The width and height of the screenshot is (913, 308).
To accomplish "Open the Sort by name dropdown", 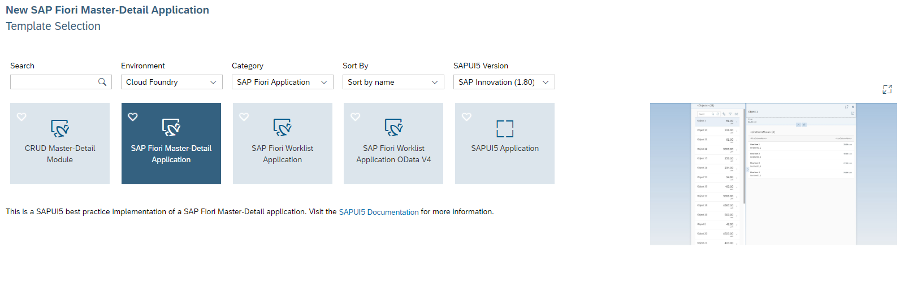I will [393, 82].
